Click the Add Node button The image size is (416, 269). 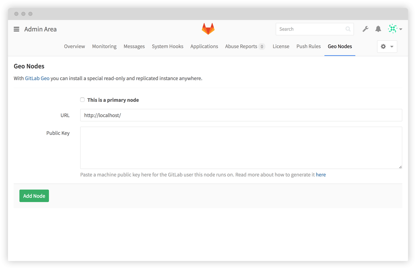[34, 196]
